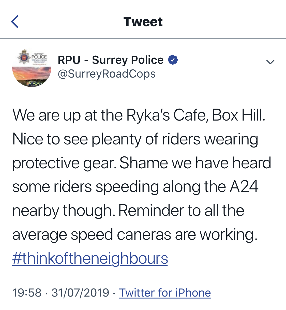Open the tweet options chevron menu

coord(270,62)
